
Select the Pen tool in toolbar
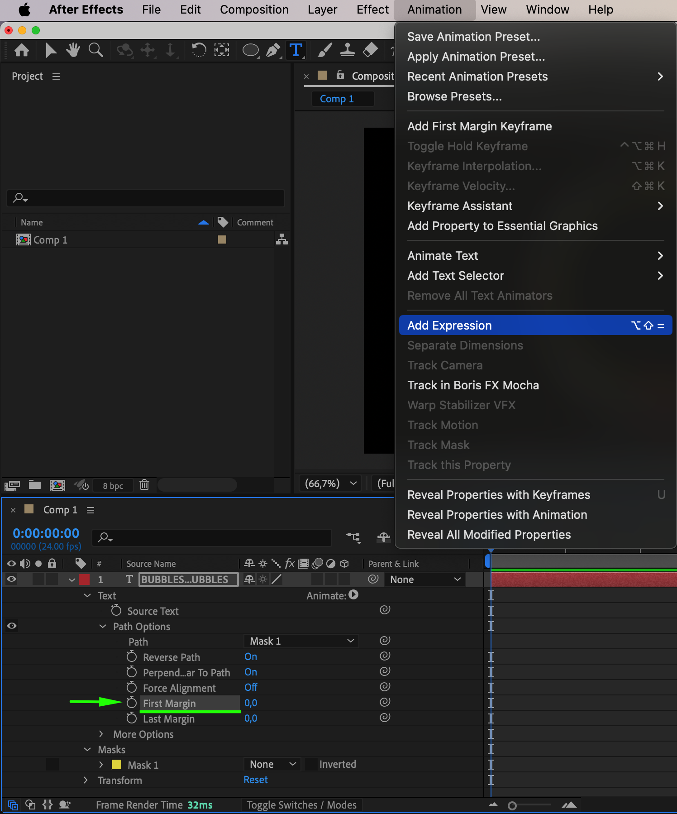click(273, 50)
